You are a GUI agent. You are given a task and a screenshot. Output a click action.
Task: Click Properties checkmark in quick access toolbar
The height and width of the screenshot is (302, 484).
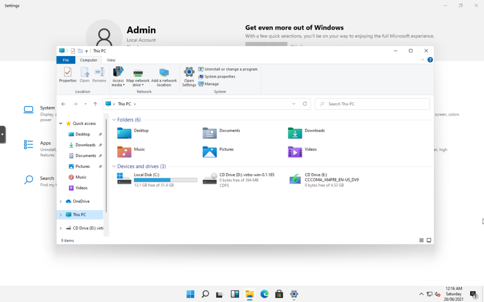[x=73, y=51]
